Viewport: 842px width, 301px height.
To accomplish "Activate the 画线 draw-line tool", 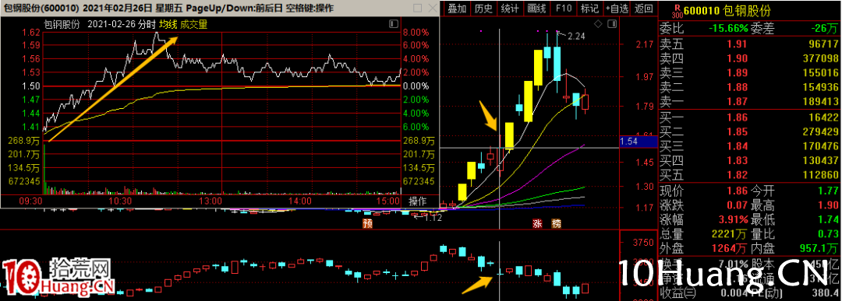I will pyautogui.click(x=536, y=8).
